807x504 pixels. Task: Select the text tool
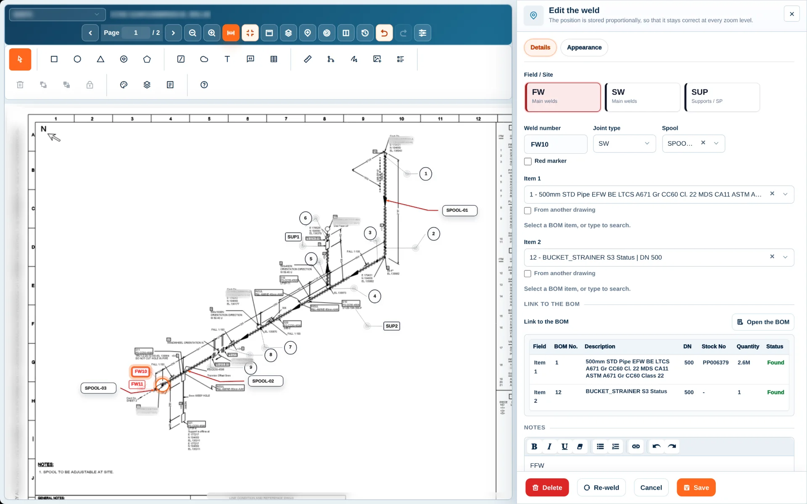[x=227, y=59]
